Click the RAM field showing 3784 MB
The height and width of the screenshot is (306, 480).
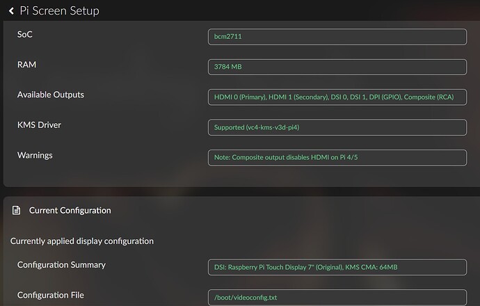coord(337,67)
